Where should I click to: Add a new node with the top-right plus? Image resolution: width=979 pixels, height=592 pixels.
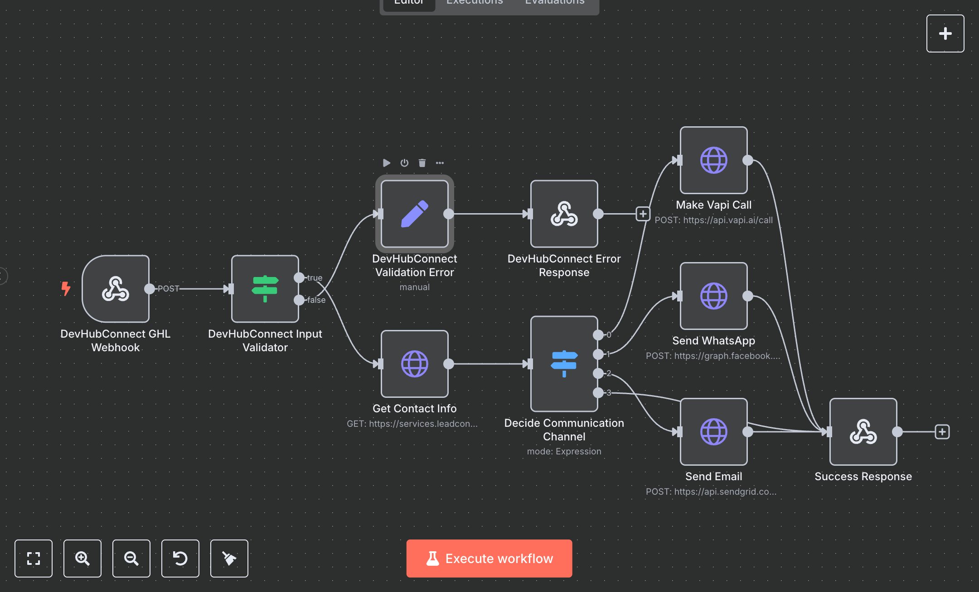pos(945,33)
